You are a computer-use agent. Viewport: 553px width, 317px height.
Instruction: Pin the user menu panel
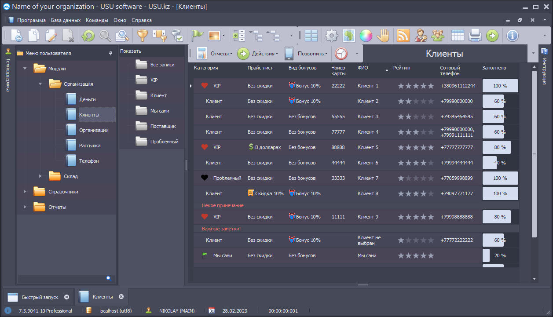pos(110,53)
